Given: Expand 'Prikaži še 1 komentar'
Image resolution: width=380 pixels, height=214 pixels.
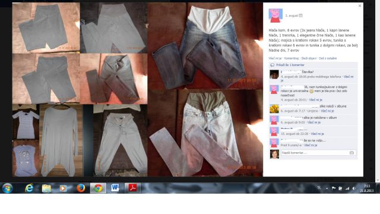Looking at the screenshot, I should click(290, 65).
